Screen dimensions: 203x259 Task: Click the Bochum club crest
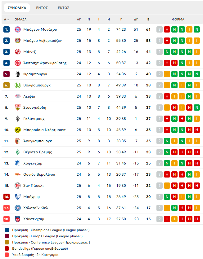17,197
